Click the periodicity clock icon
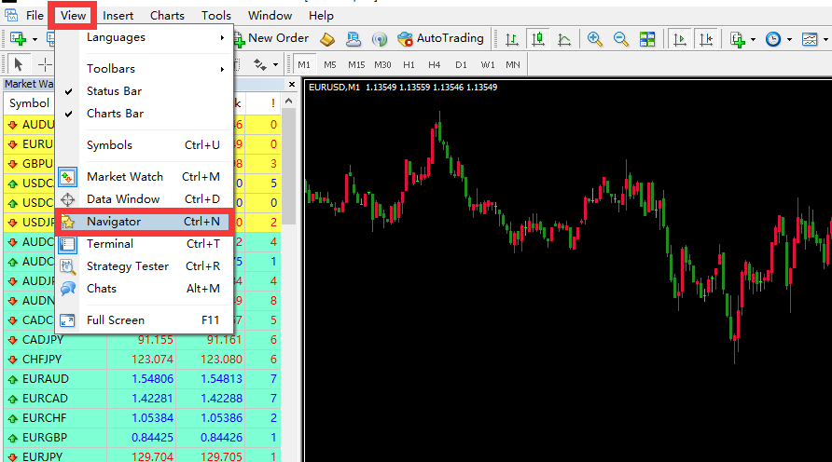Image resolution: width=832 pixels, height=462 pixels. [773, 39]
